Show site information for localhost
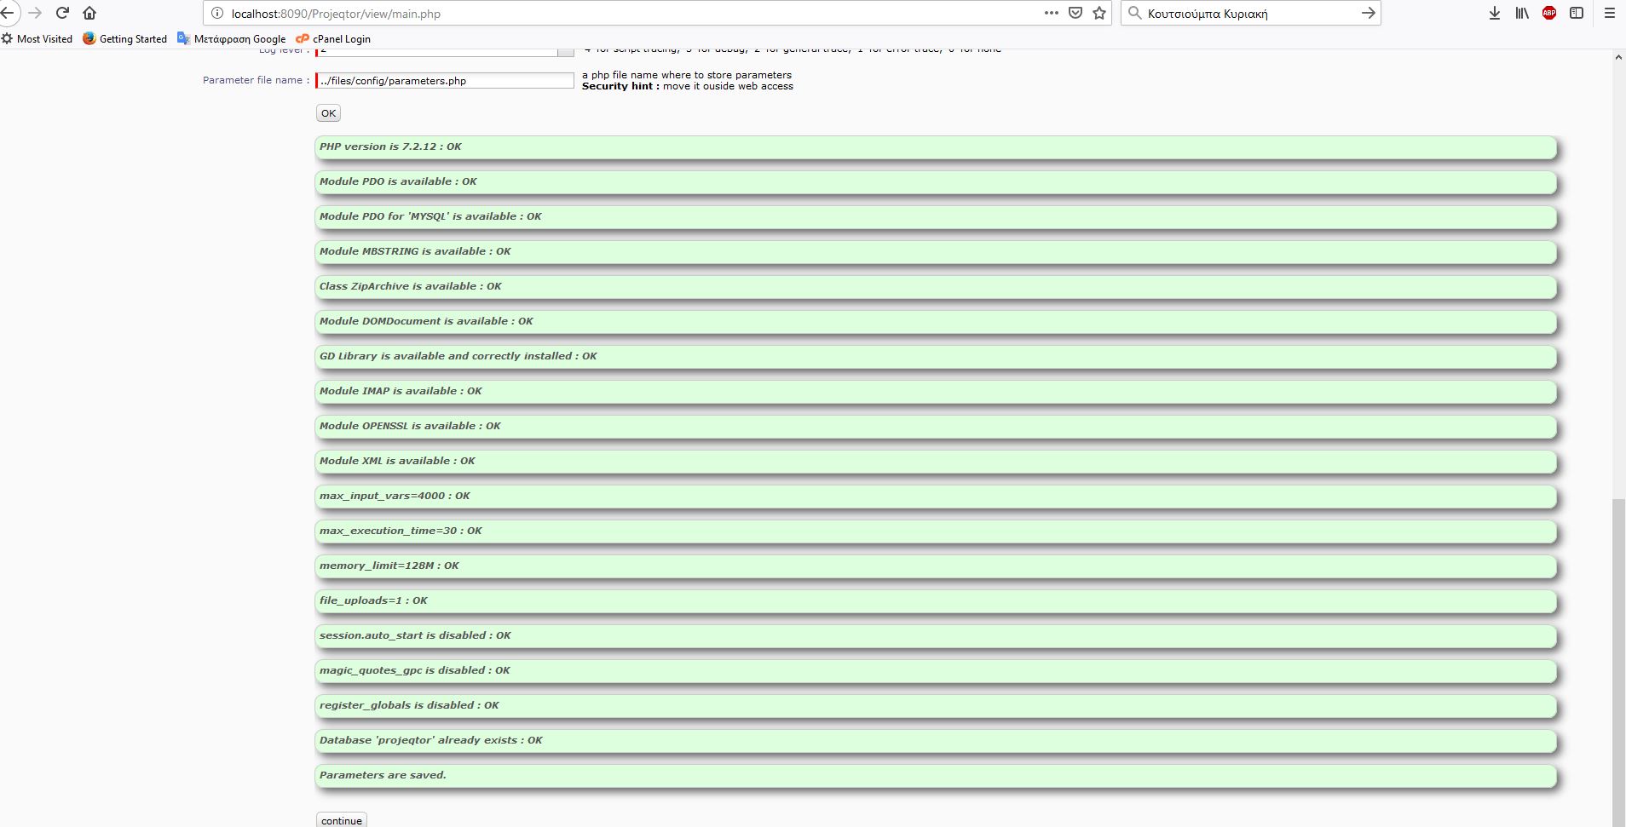This screenshot has width=1626, height=827. pyautogui.click(x=216, y=14)
